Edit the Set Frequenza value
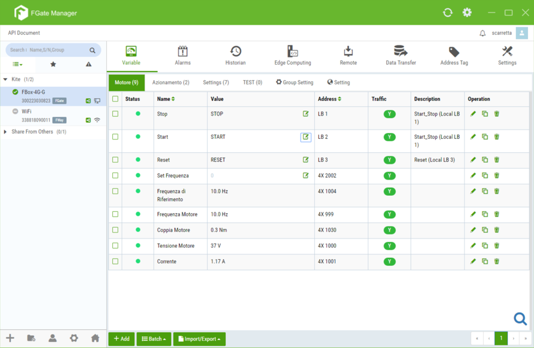 click(x=306, y=175)
